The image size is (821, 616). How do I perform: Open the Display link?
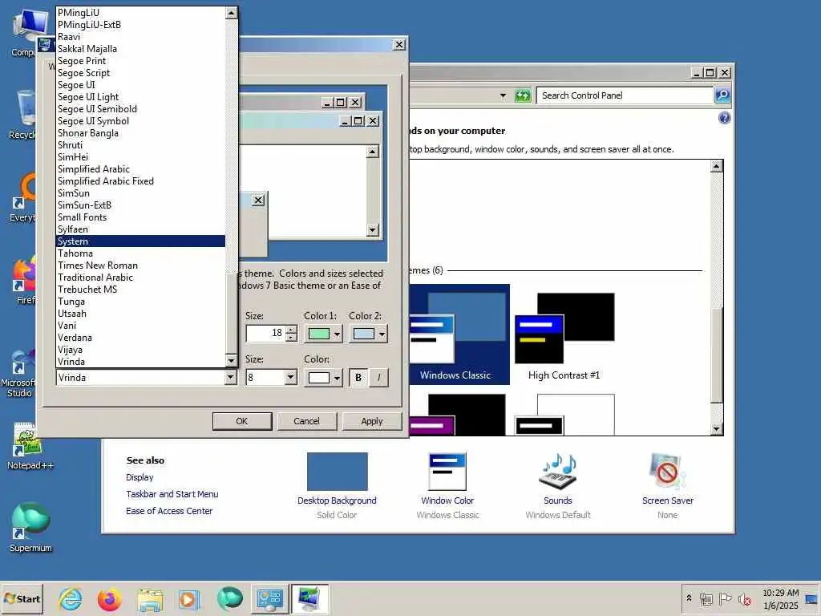click(140, 477)
